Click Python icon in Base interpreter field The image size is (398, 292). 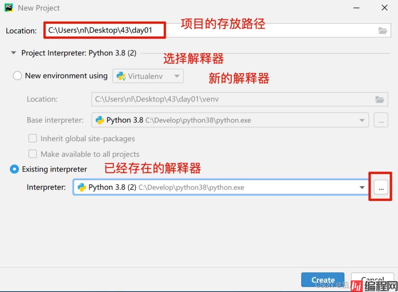100,120
